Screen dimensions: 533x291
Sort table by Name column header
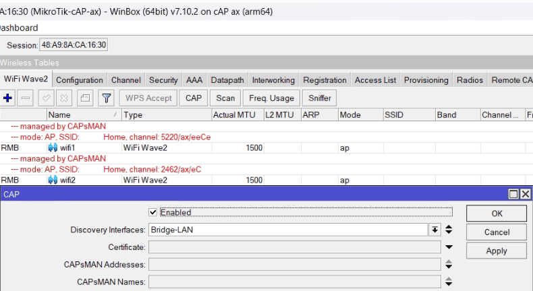84,115
